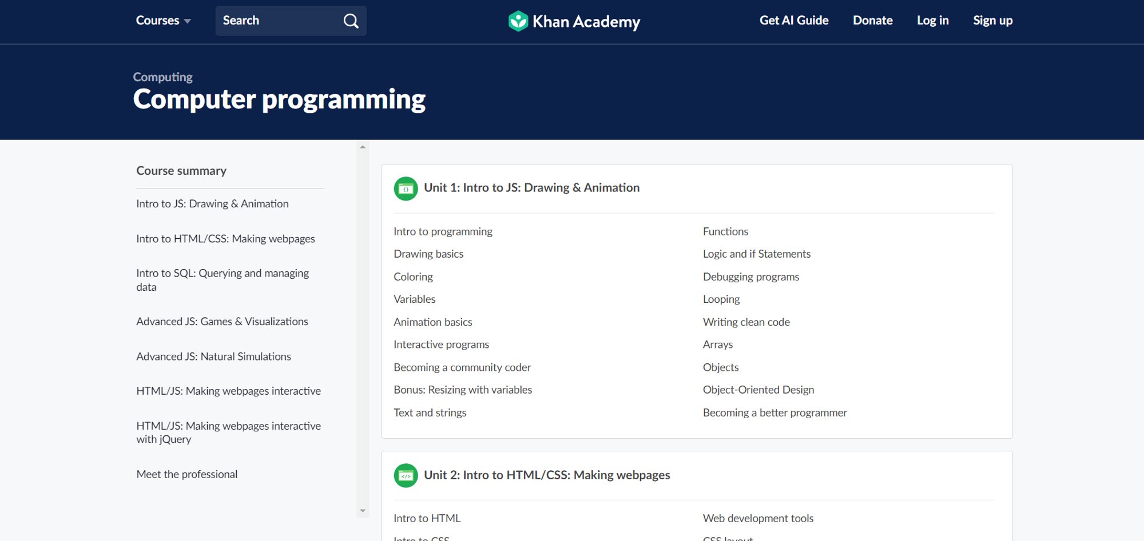
Task: Open Bonus: Resizing with variables lesson
Action: [x=463, y=390]
